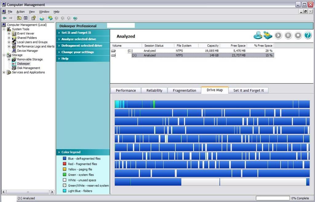Click the large round Play button
315x202 pixels.
coord(278,35)
